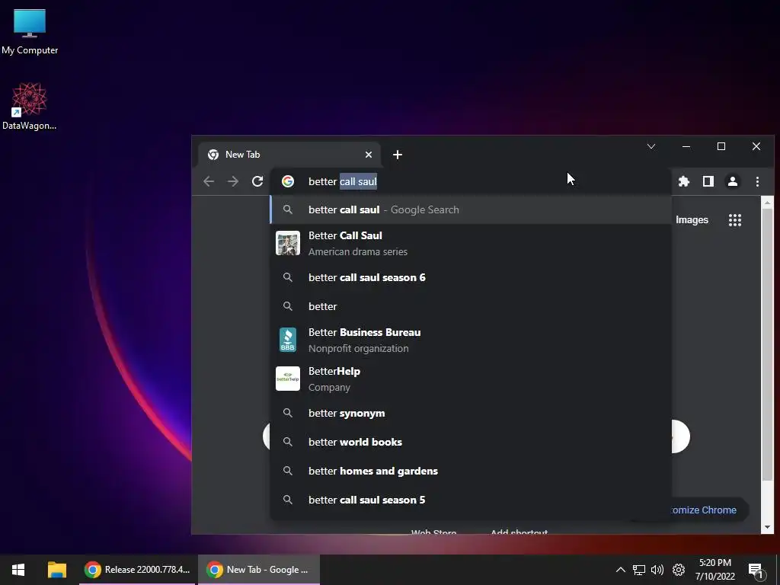This screenshot has width=780, height=585.
Task: Pick the 'better synonym' suggestion
Action: pos(471,414)
